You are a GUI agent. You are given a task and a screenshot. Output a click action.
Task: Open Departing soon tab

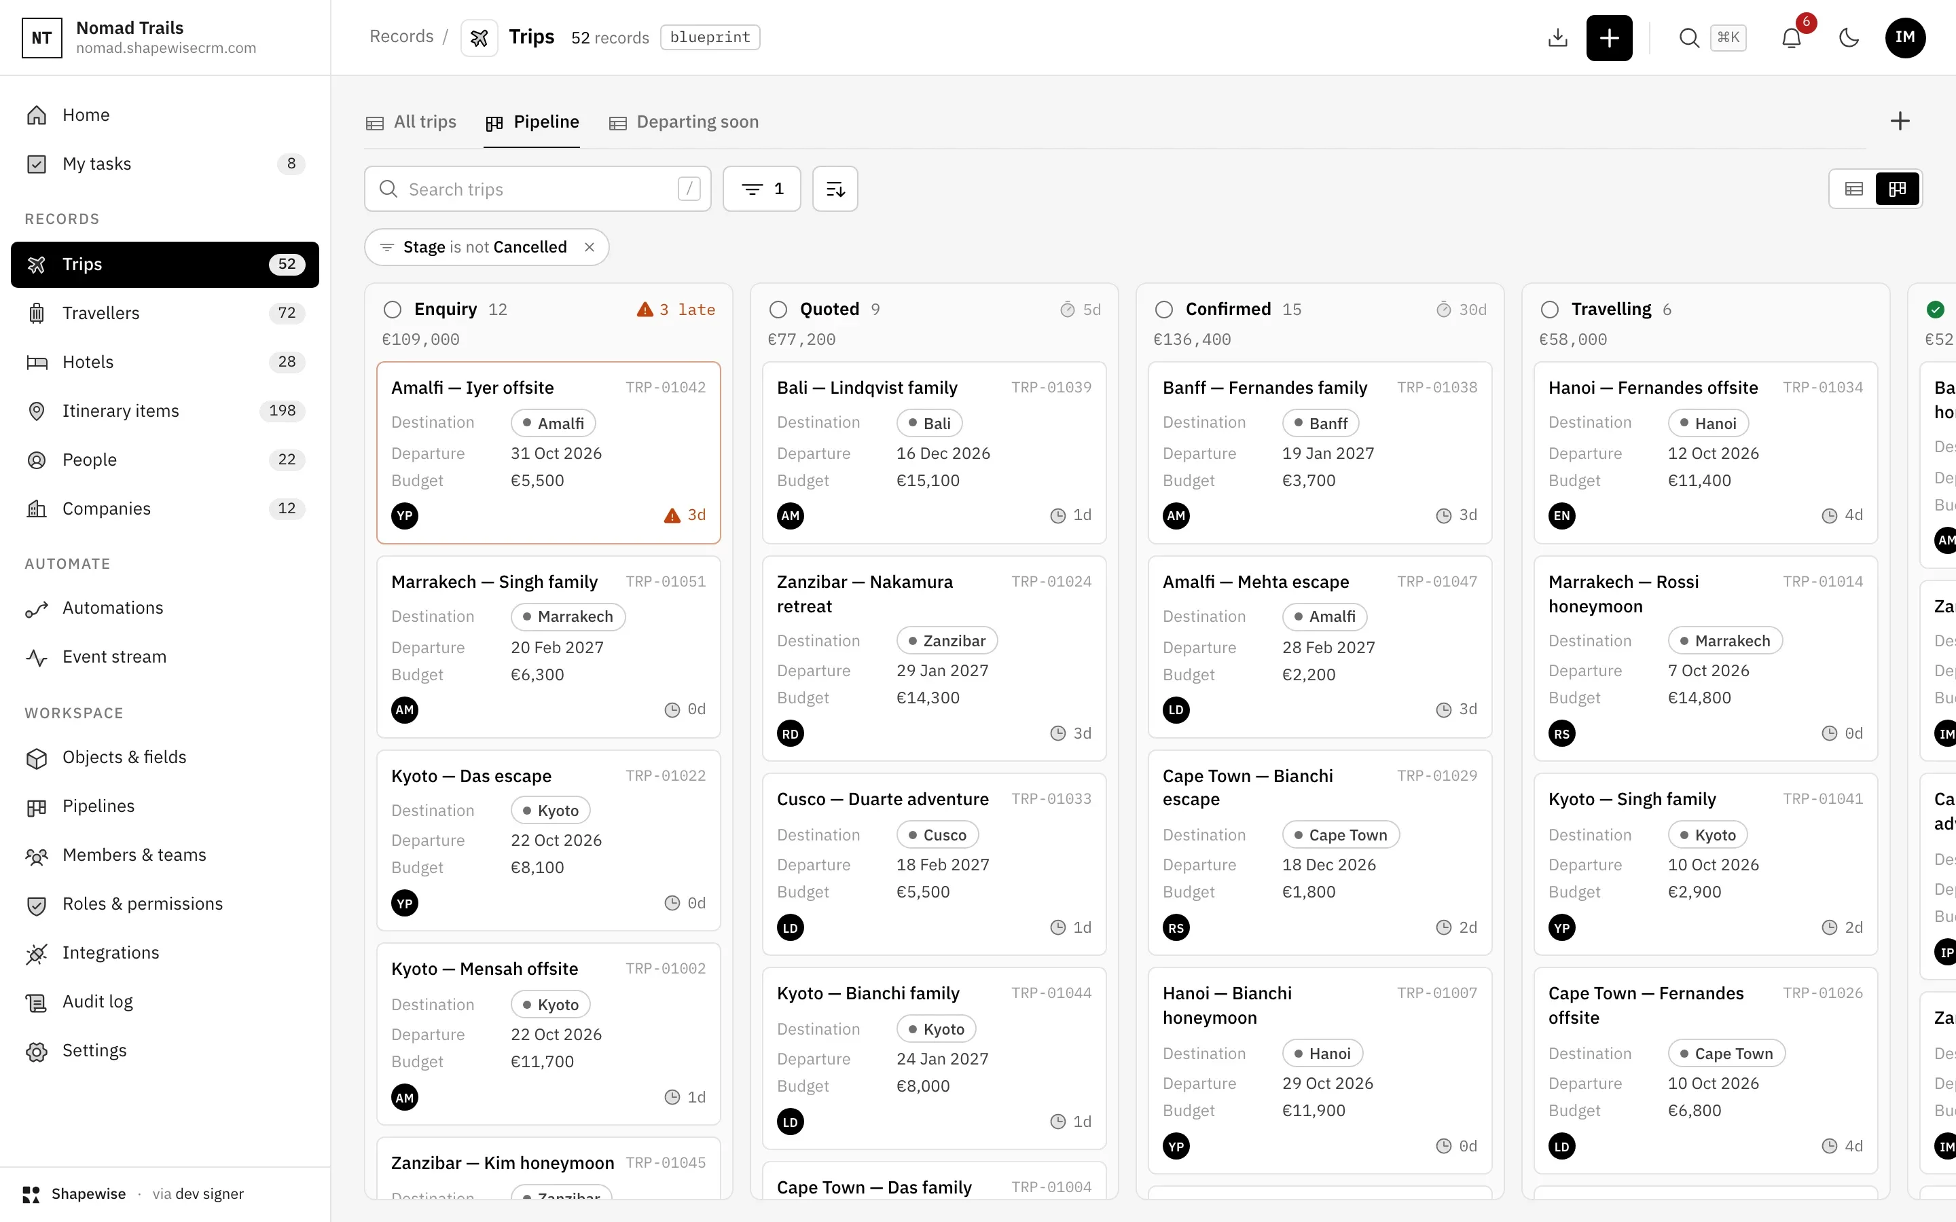(x=684, y=122)
